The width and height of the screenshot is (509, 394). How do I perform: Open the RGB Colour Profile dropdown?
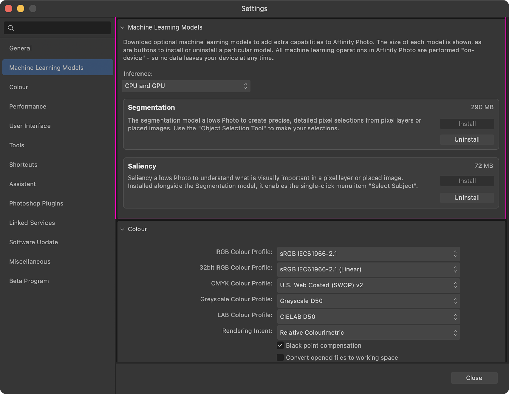pyautogui.click(x=368, y=254)
